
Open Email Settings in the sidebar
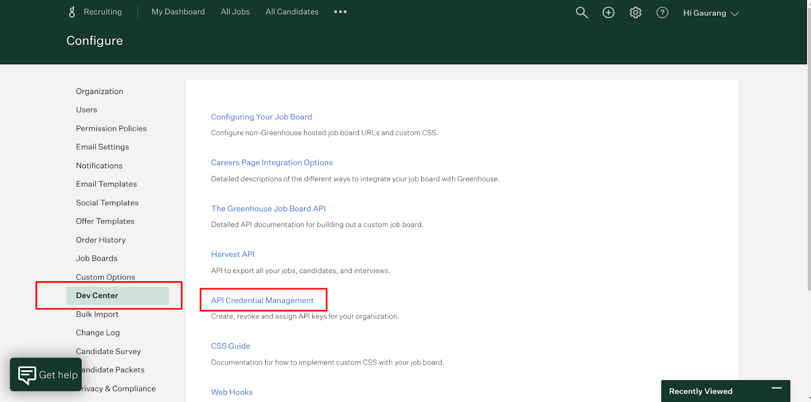102,147
